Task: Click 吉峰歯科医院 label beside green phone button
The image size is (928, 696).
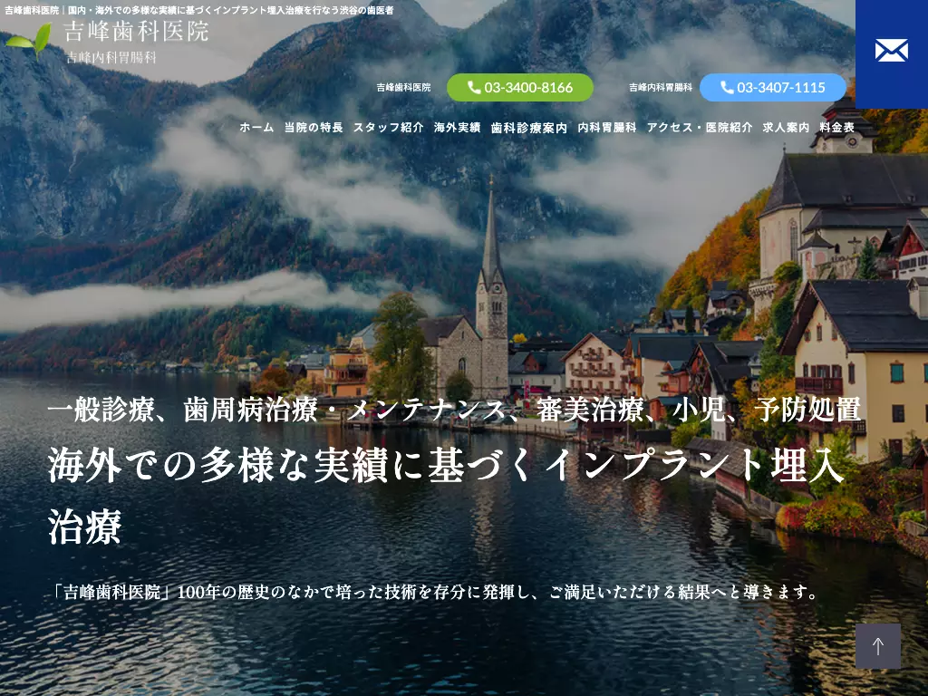Action: (x=403, y=88)
